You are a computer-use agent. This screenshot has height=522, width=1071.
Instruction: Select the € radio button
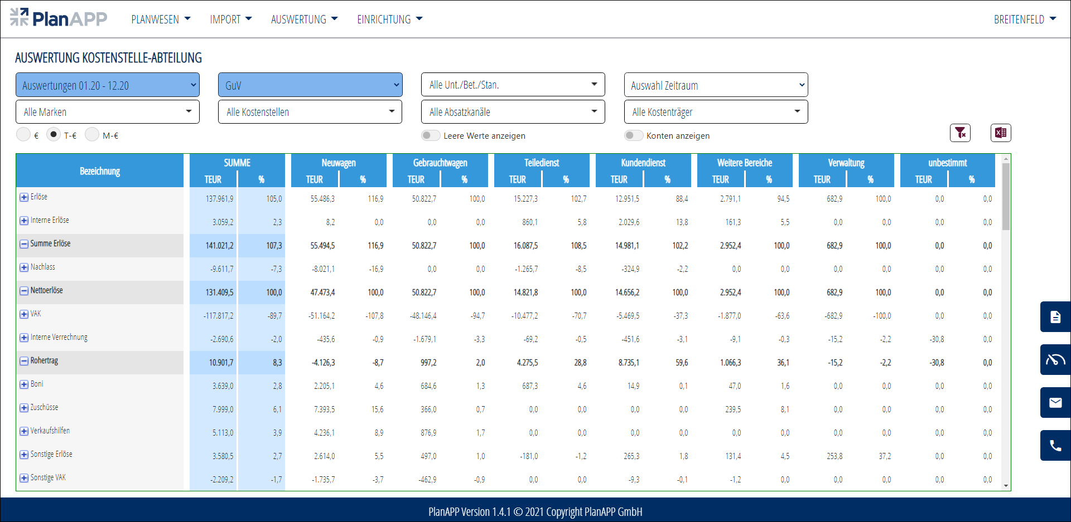pyautogui.click(x=23, y=135)
